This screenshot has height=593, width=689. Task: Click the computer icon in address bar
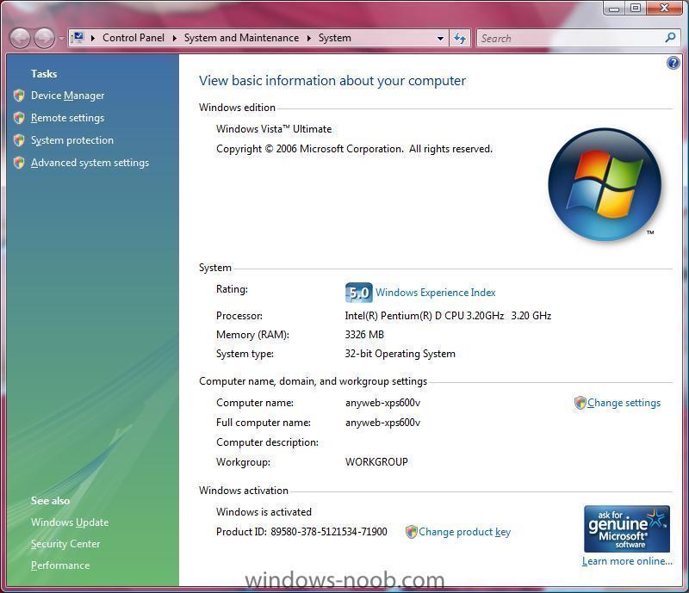point(78,38)
